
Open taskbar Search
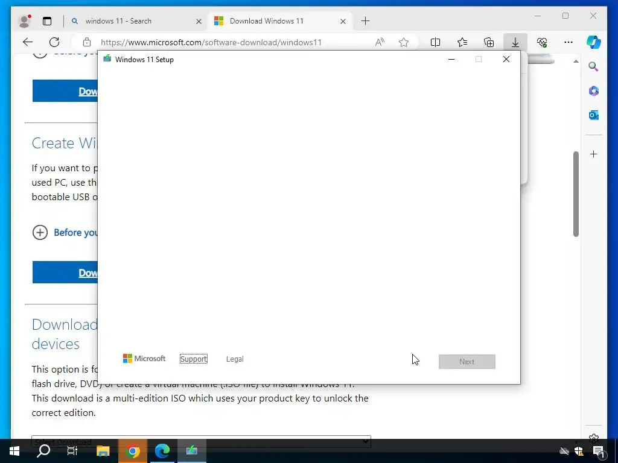pyautogui.click(x=43, y=451)
